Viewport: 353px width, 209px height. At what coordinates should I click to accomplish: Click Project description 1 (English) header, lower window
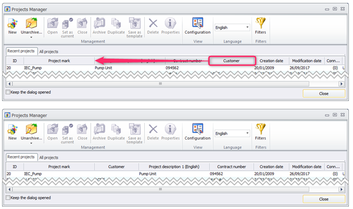coord(174,167)
